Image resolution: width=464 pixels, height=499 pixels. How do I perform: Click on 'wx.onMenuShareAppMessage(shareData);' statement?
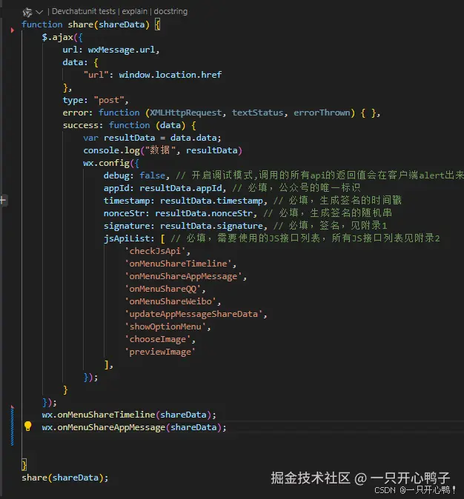(134, 427)
